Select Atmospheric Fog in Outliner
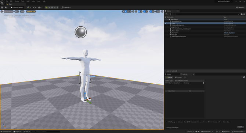 click(177, 21)
